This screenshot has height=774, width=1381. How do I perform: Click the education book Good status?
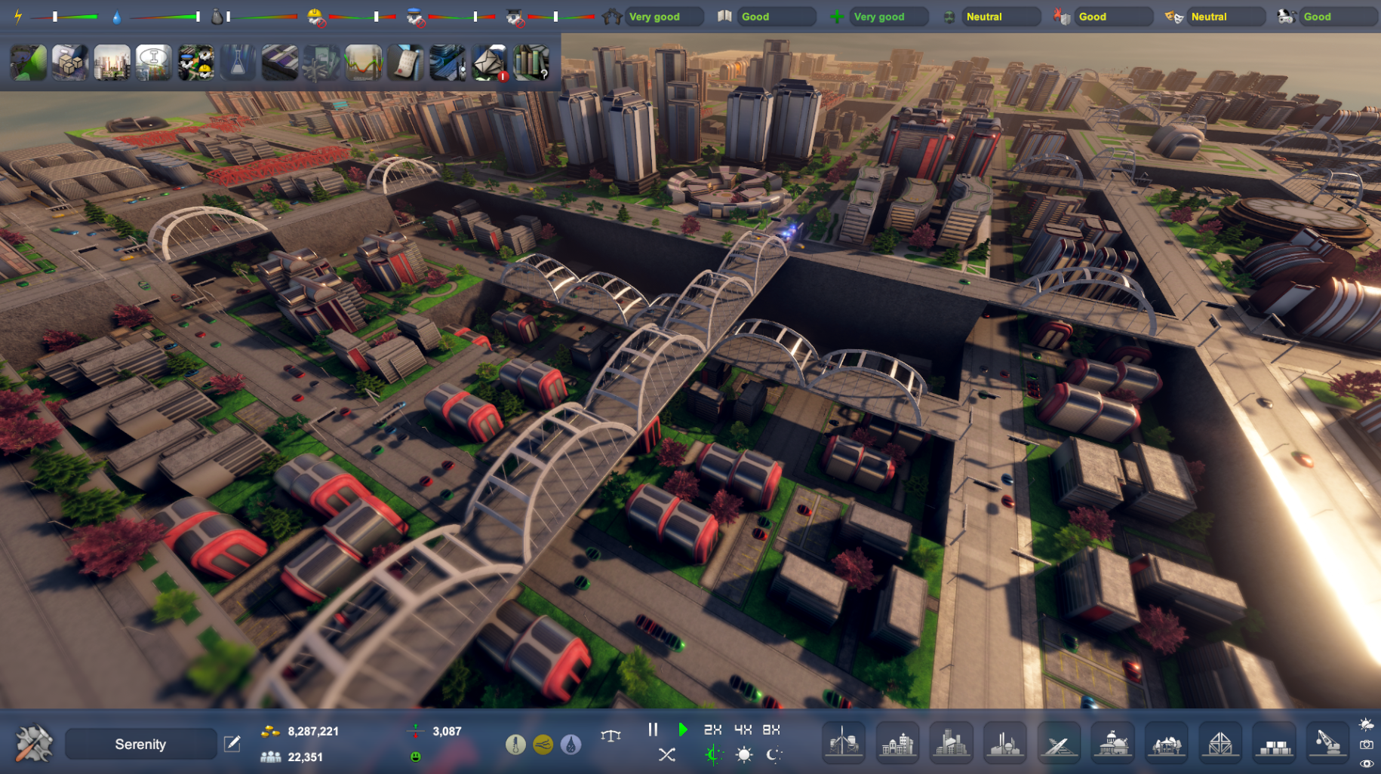pyautogui.click(x=776, y=17)
